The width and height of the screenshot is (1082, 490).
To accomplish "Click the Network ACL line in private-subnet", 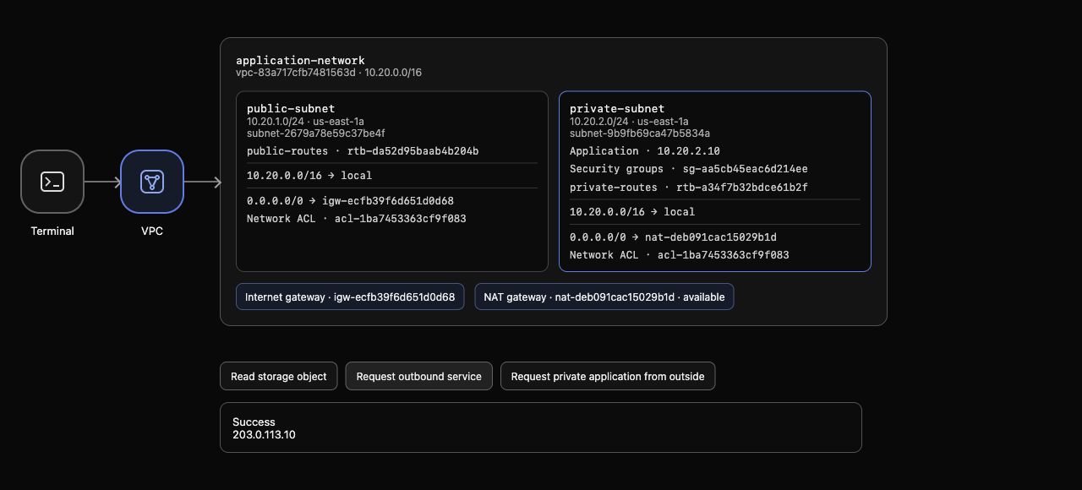I will click(680, 255).
